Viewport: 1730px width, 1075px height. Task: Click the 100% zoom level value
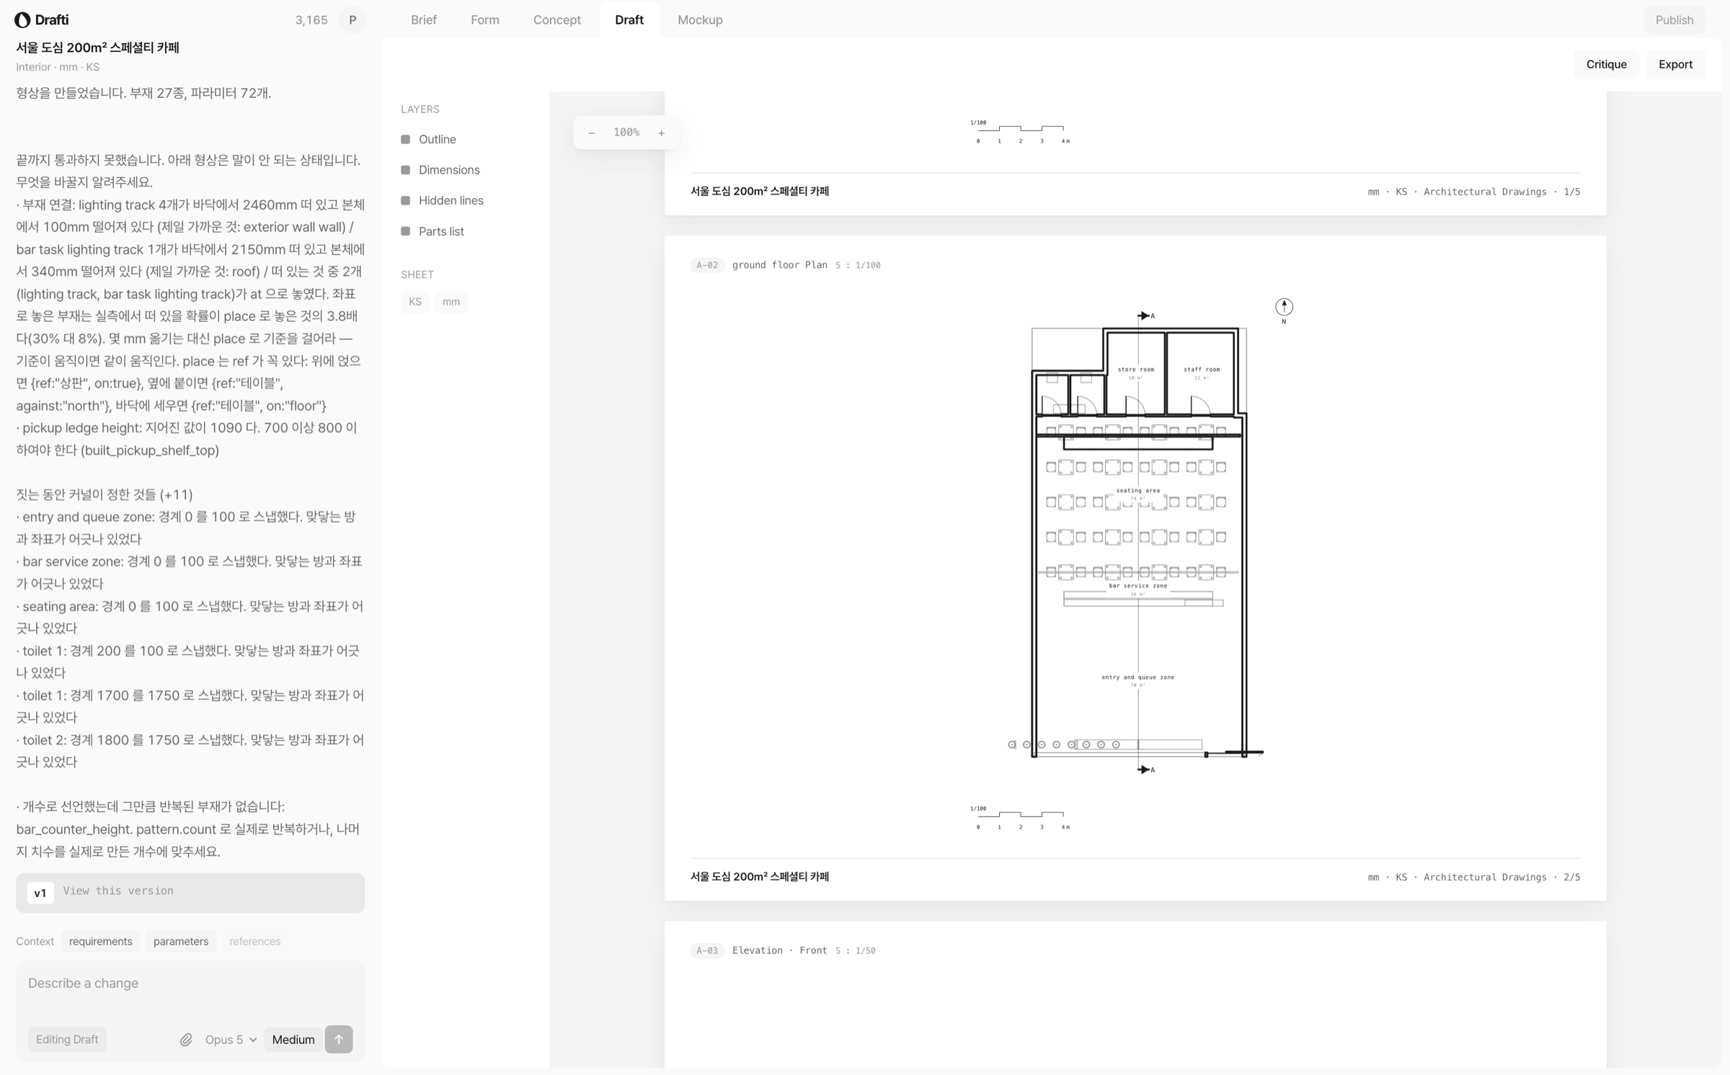(626, 133)
